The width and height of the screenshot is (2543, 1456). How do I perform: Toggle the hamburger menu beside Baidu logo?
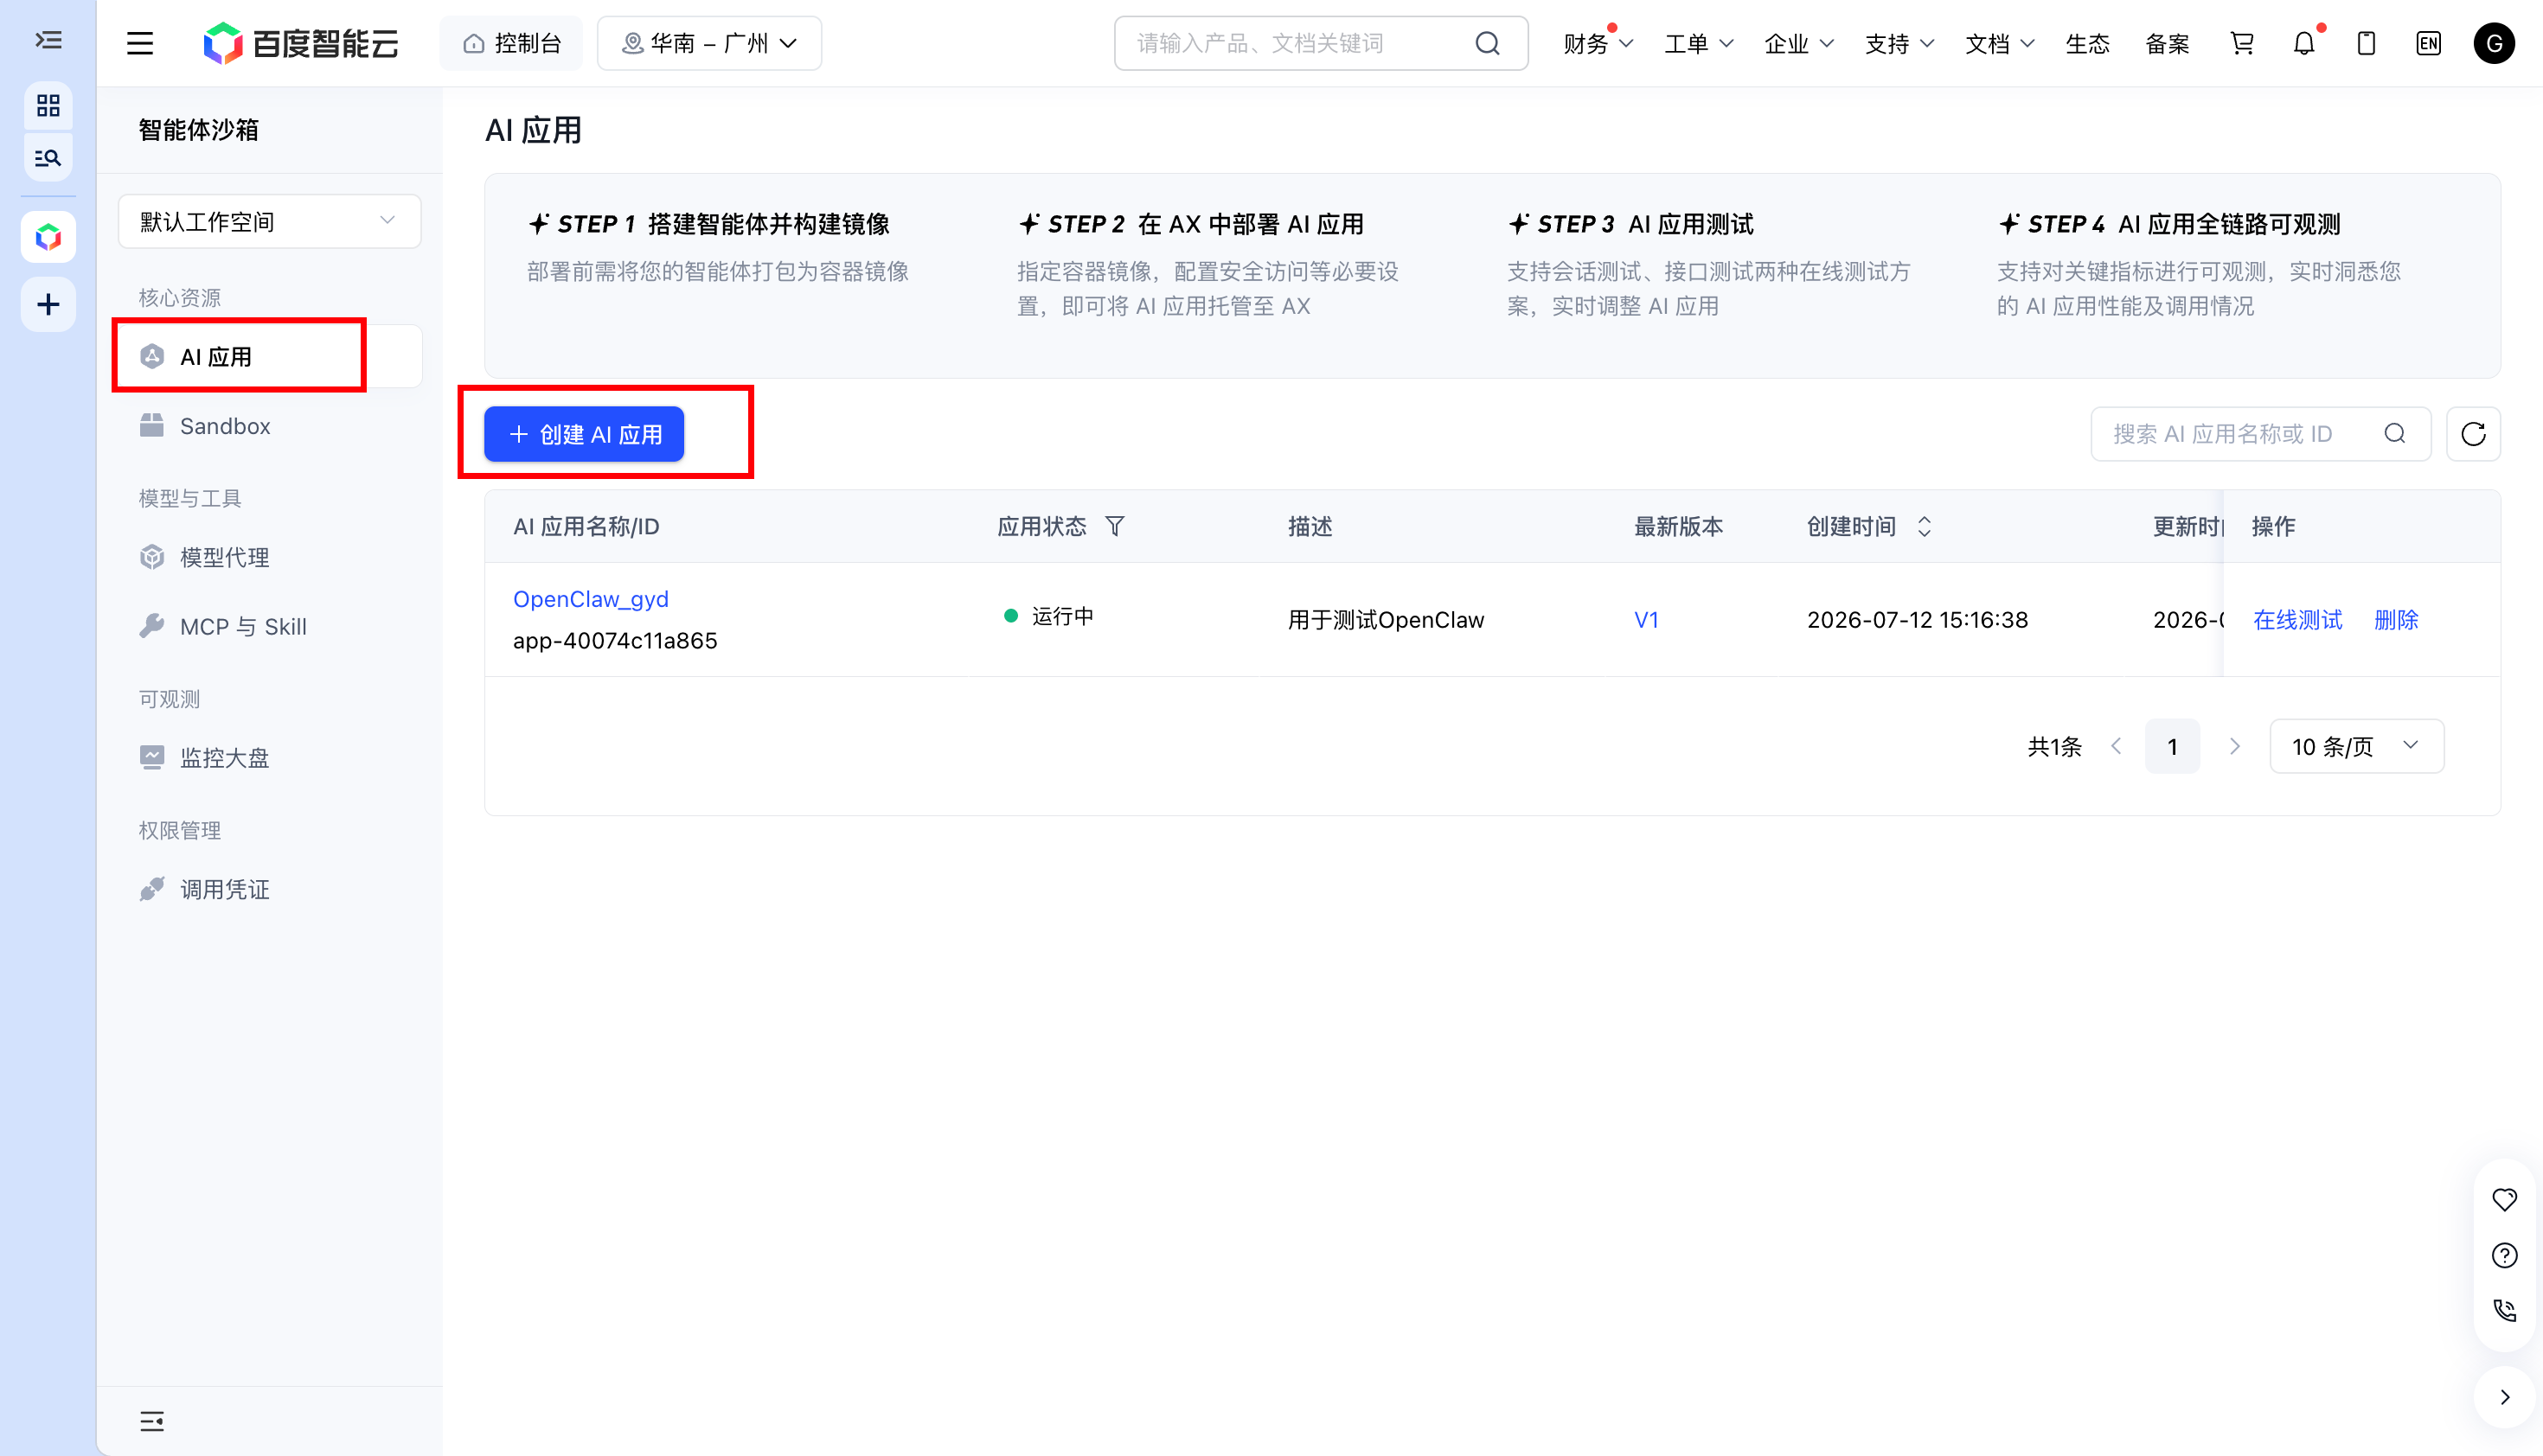pyautogui.click(x=140, y=43)
